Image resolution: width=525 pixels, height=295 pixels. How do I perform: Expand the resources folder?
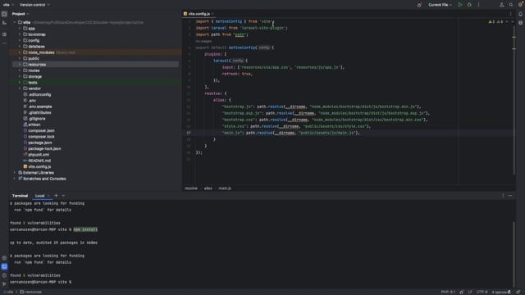tap(20, 65)
